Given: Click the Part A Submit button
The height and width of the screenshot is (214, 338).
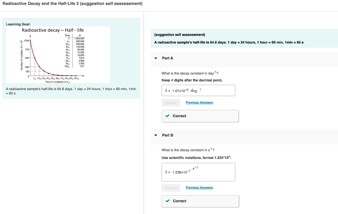Looking at the screenshot, I should (171, 103).
